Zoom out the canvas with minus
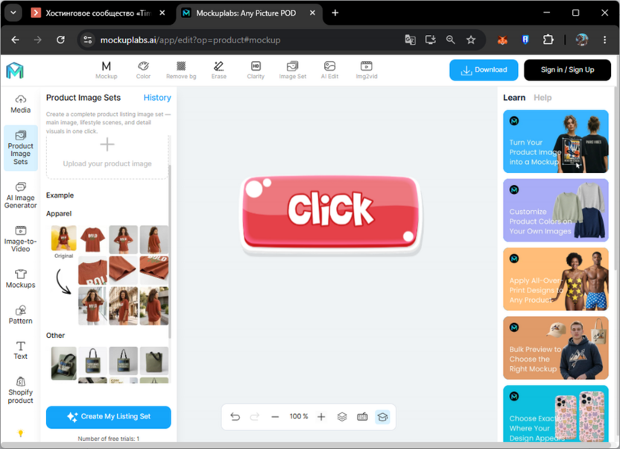Screen dimensions: 620x449 coord(275,417)
